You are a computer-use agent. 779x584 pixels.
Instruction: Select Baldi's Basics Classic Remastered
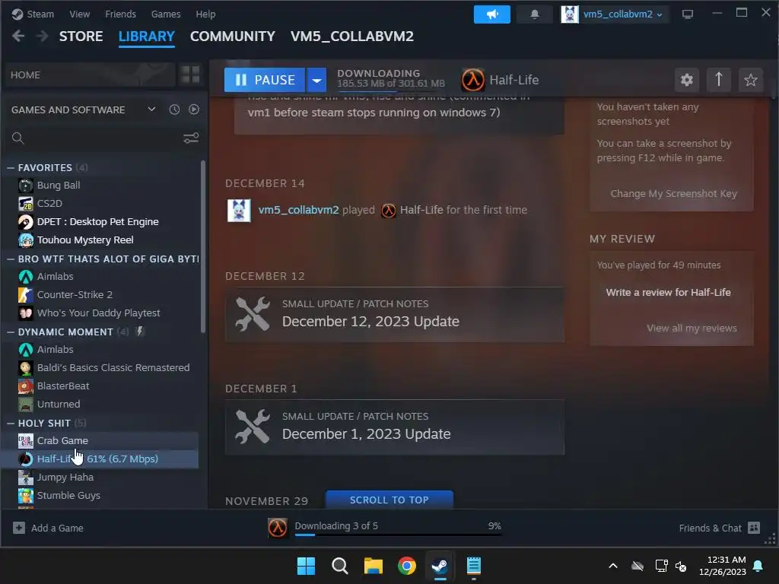[113, 368]
